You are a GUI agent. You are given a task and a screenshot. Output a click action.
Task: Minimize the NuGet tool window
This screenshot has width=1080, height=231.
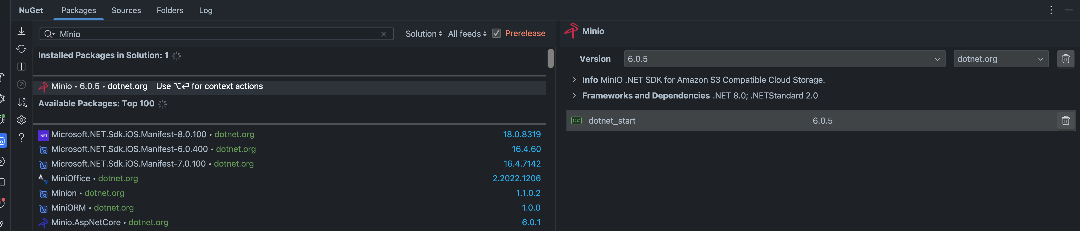pyautogui.click(x=1069, y=10)
